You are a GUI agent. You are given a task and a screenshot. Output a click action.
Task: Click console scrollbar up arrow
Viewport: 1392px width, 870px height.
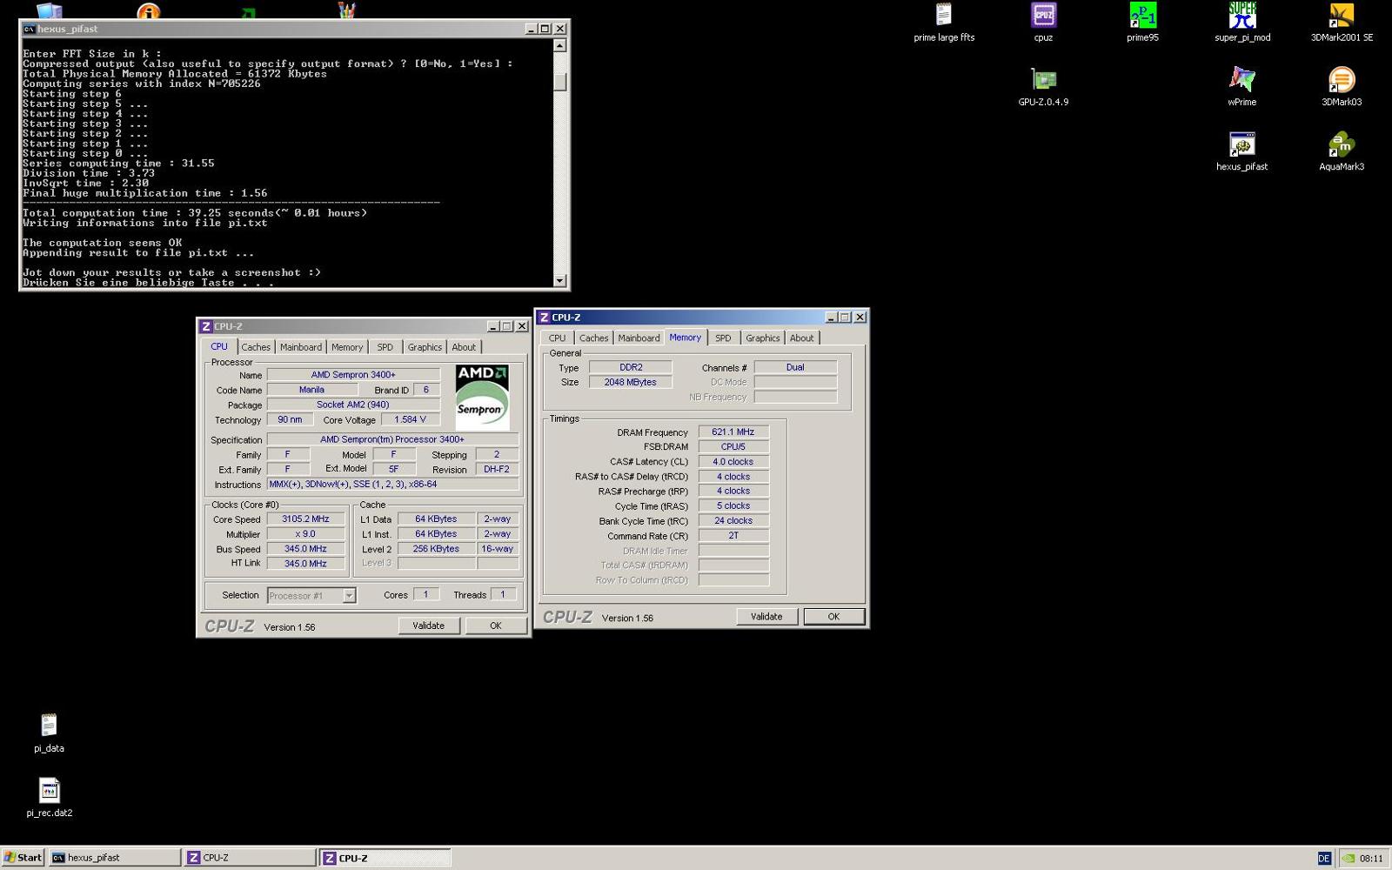(x=560, y=45)
